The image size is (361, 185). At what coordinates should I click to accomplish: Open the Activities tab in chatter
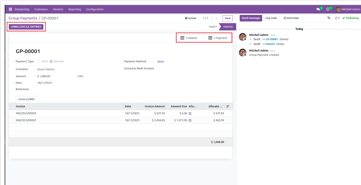(291, 18)
